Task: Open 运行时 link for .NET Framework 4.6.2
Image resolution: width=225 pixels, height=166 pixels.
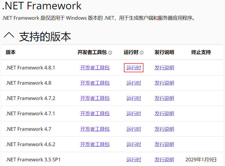Action: tap(134, 144)
